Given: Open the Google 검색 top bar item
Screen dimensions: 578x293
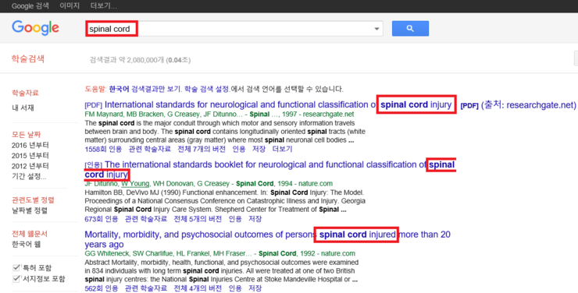Looking at the screenshot, I should click(30, 6).
